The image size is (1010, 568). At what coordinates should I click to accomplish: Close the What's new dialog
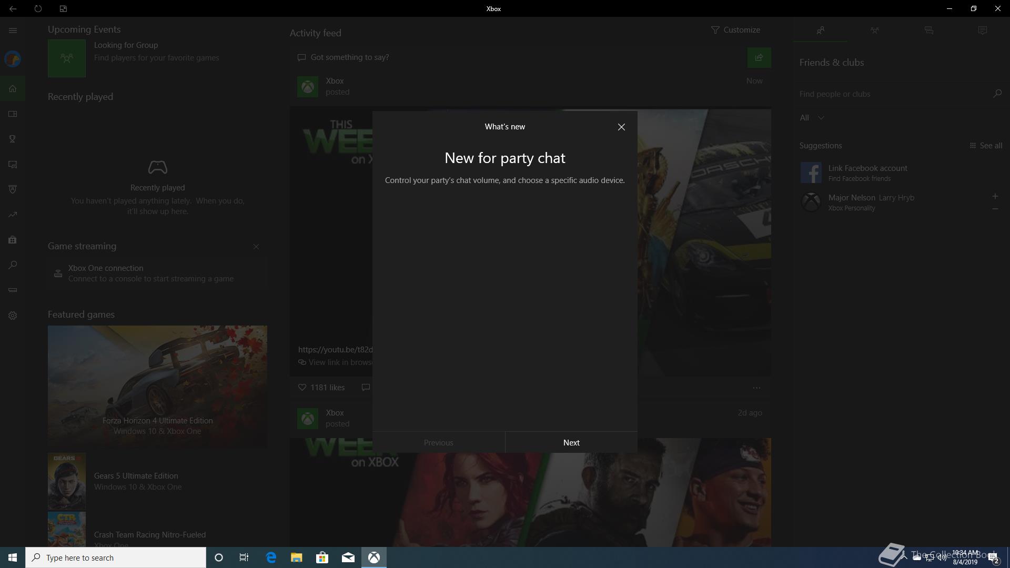point(621,127)
